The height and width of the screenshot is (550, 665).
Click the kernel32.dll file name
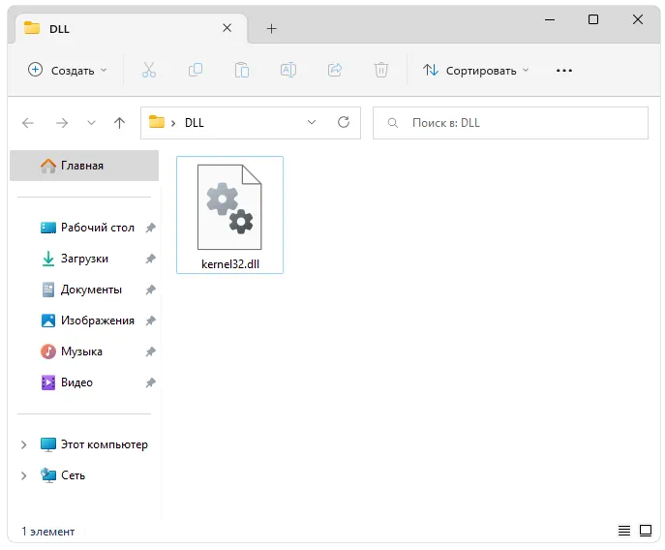(230, 264)
